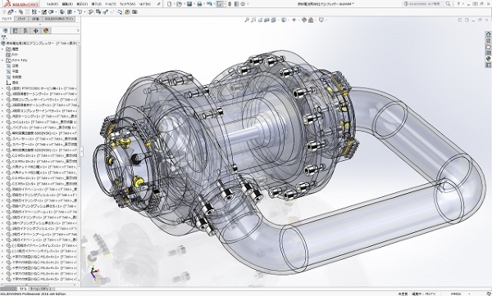Switch to the SOLIDWORKS Add-ins command tab
Image resolution: width=492 pixels, height=296 pixels.
point(59,19)
